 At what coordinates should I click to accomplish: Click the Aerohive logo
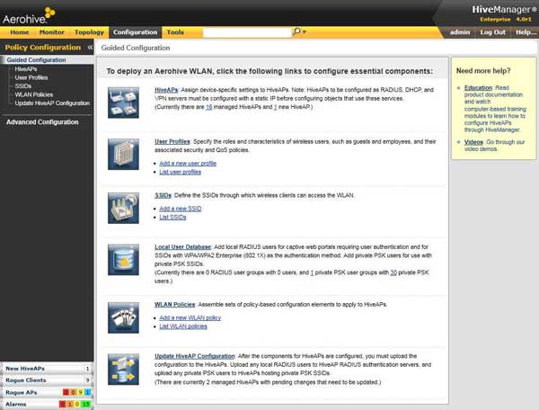pos(29,16)
